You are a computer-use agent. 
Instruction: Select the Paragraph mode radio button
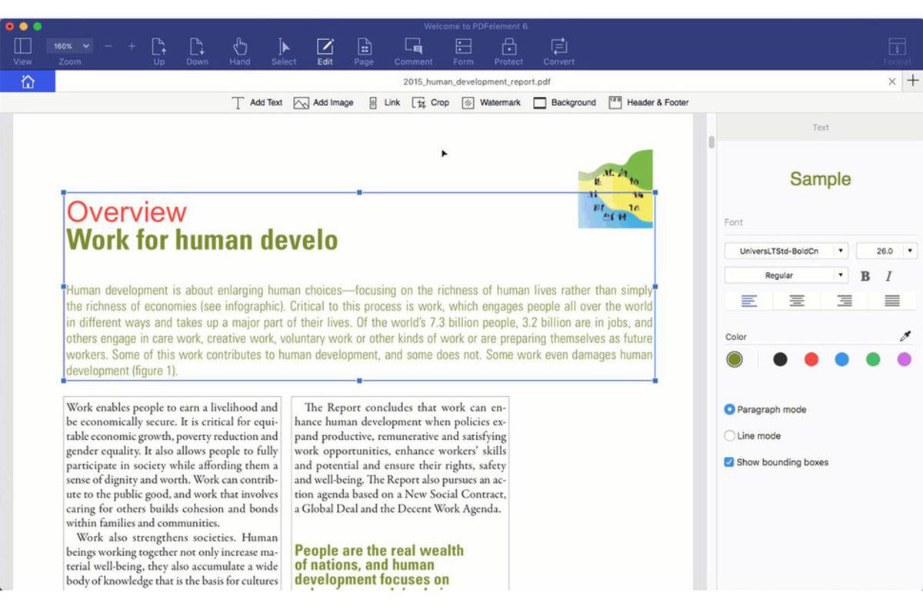(729, 409)
